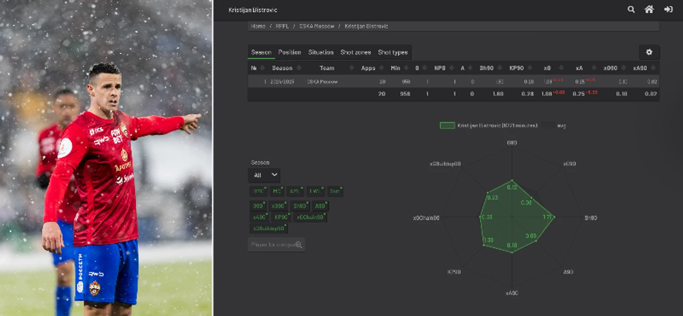Sort by the KP90 column header
This screenshot has height=316, width=683.
[x=516, y=68]
